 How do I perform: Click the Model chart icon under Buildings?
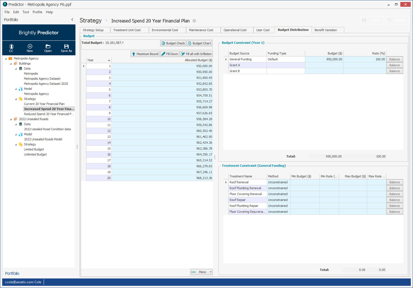coord(21,89)
